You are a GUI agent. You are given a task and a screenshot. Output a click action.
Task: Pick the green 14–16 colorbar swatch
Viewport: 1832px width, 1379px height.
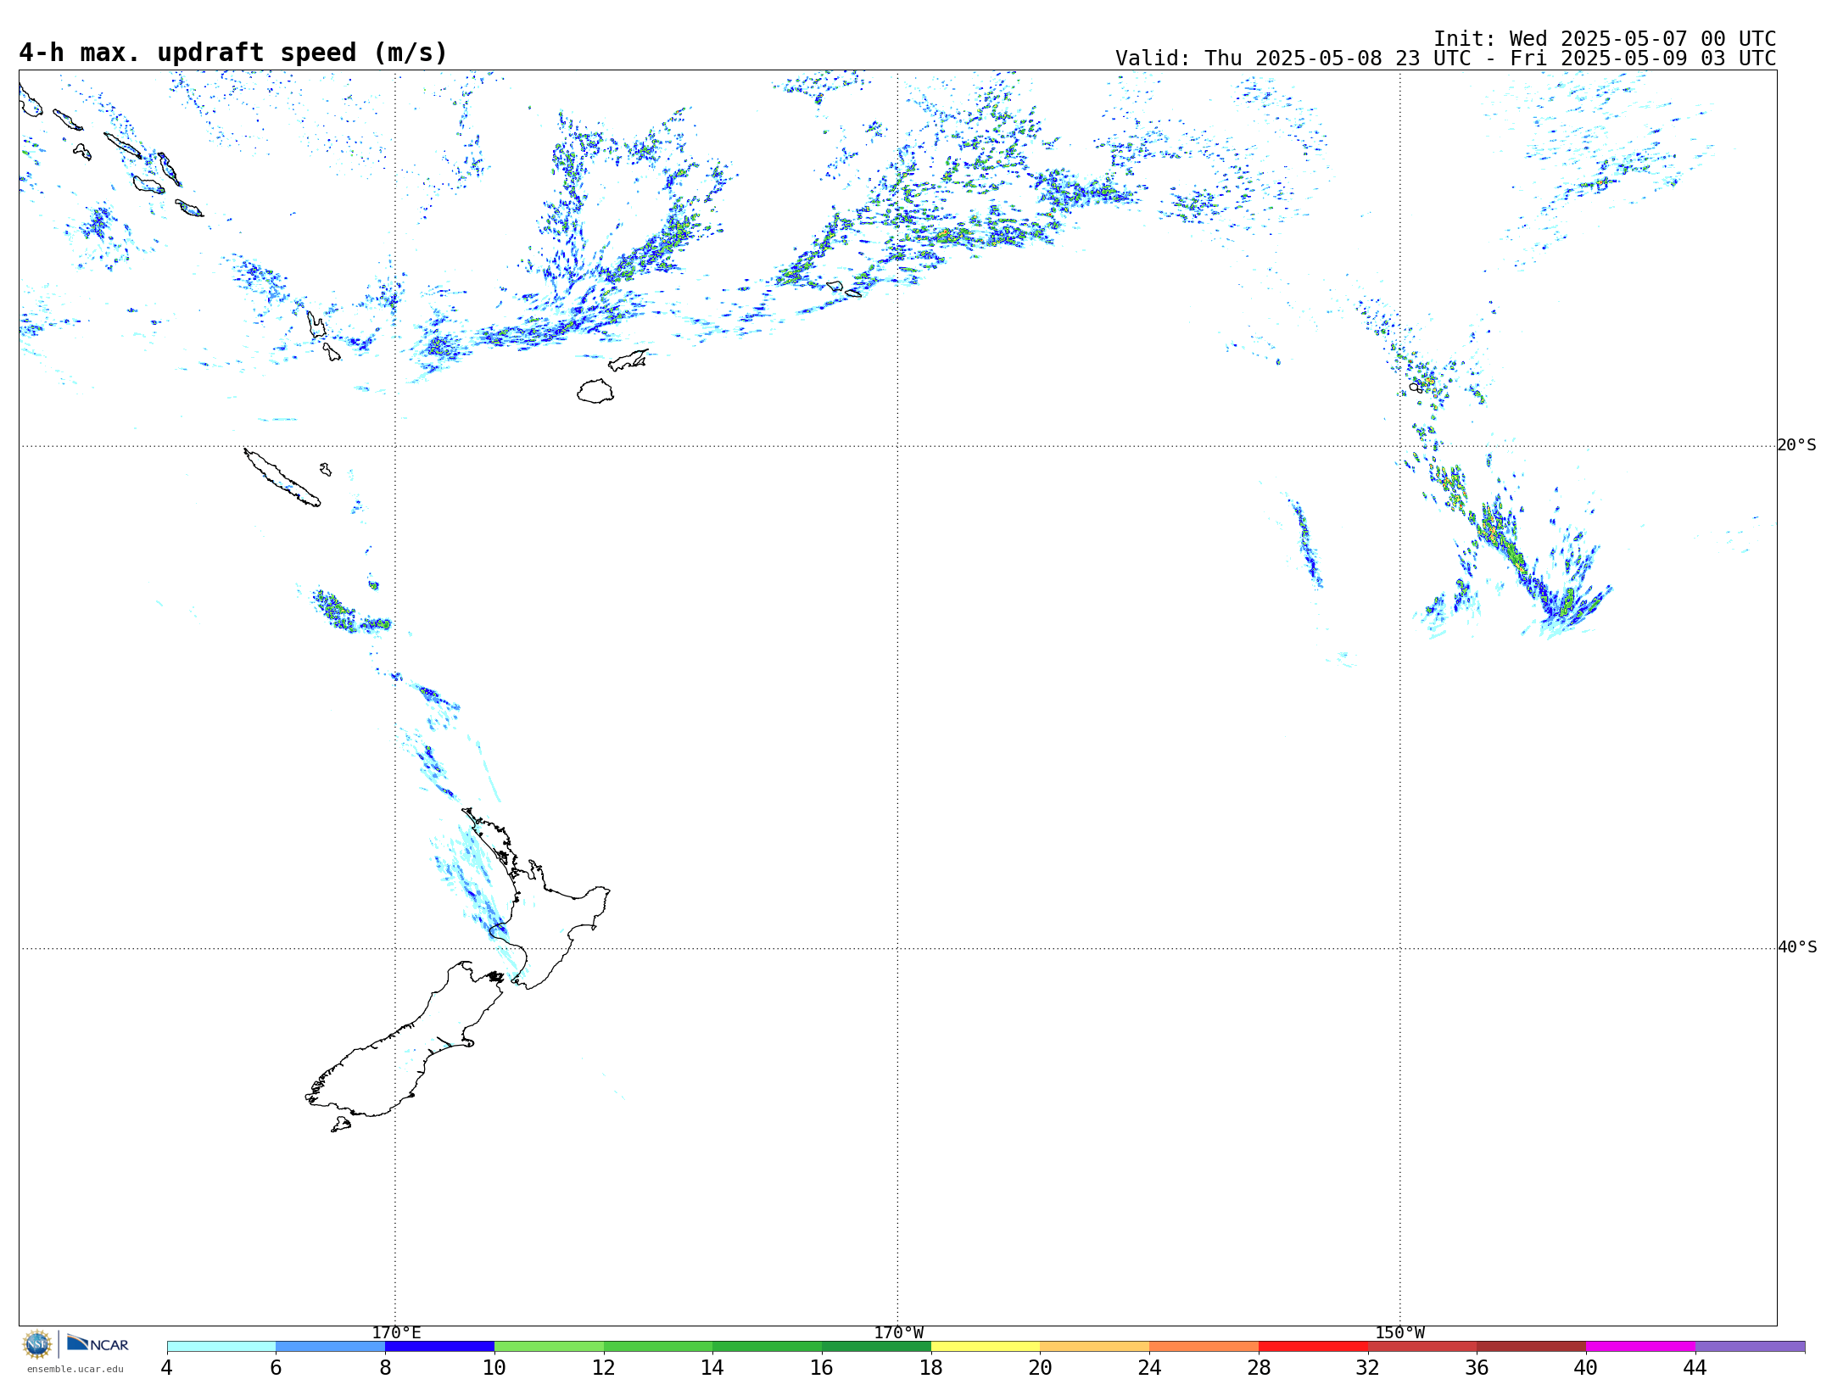[768, 1347]
